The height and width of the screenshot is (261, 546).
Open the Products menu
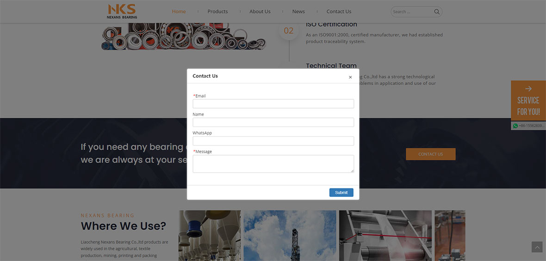pyautogui.click(x=217, y=12)
